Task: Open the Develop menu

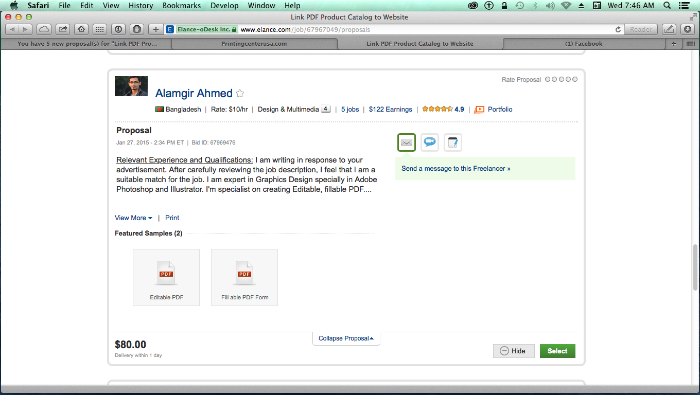Action: click(x=224, y=6)
